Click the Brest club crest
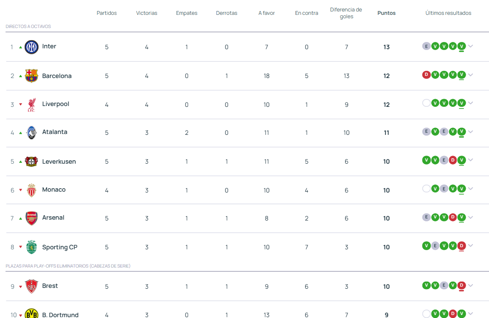The width and height of the screenshot is (489, 318). click(31, 286)
